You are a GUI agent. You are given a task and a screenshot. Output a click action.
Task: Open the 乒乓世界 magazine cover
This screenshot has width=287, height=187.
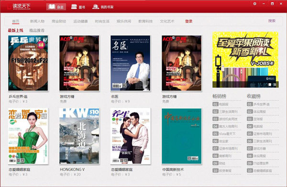coord(28,63)
